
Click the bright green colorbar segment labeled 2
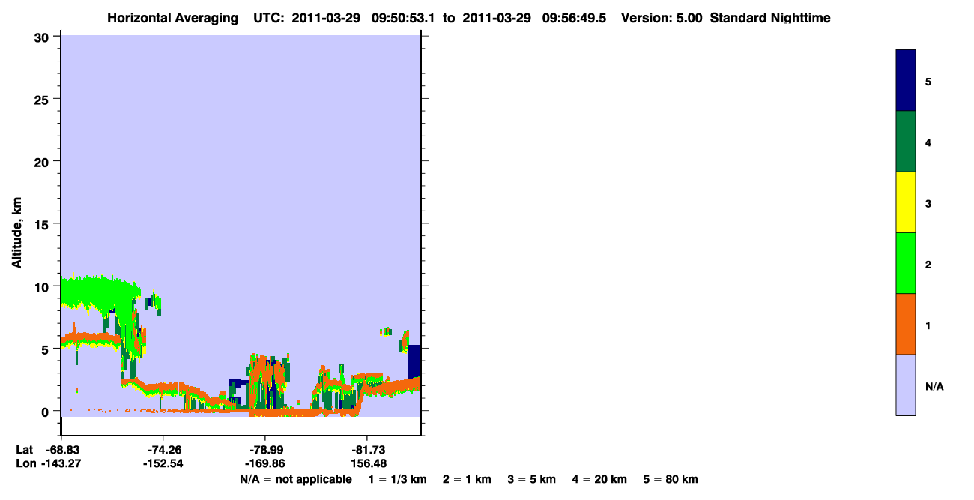pyautogui.click(x=905, y=263)
